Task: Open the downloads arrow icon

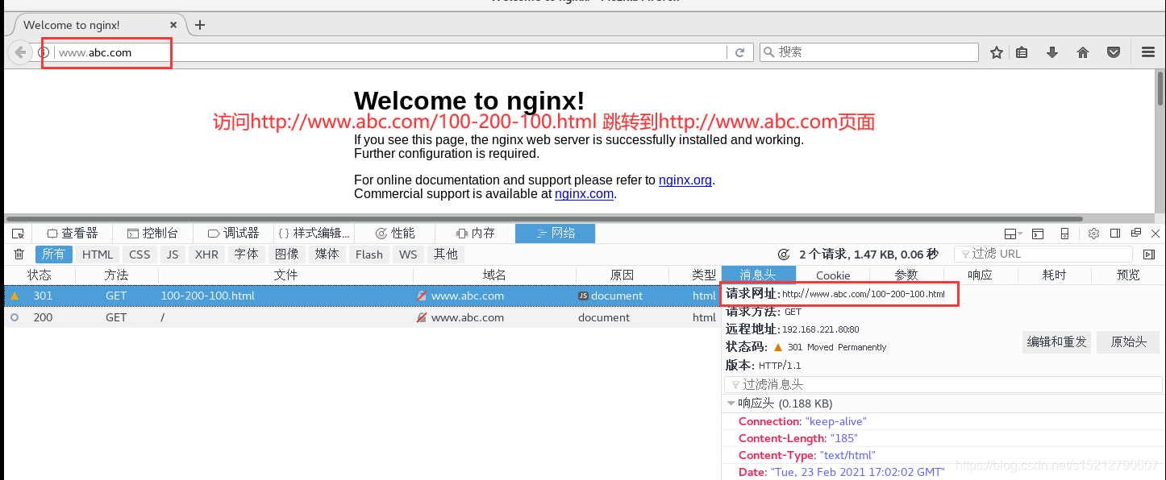Action: [x=1051, y=52]
